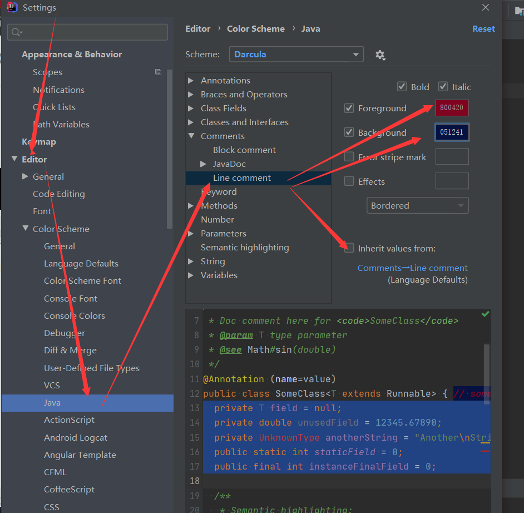Collapse the Editor section in sidebar
The image size is (524, 513).
pos(14,159)
